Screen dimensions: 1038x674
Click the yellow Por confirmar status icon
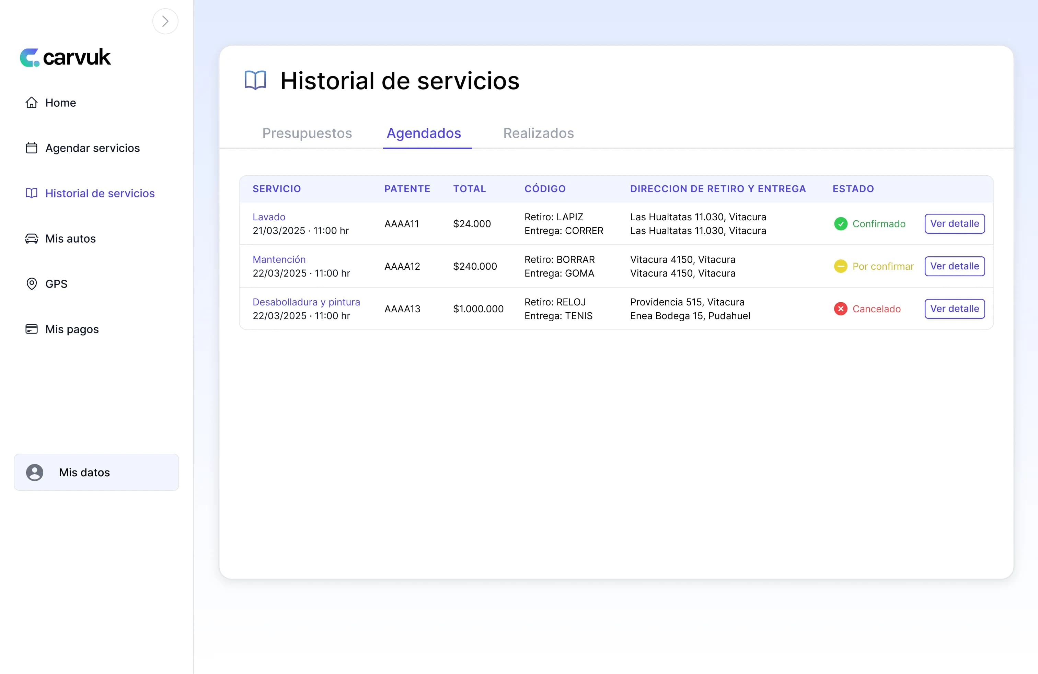(840, 266)
